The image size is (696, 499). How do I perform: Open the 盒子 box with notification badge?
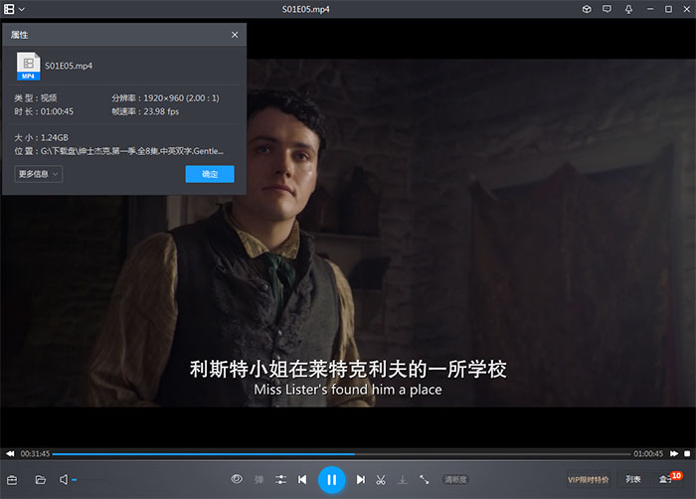(666, 480)
